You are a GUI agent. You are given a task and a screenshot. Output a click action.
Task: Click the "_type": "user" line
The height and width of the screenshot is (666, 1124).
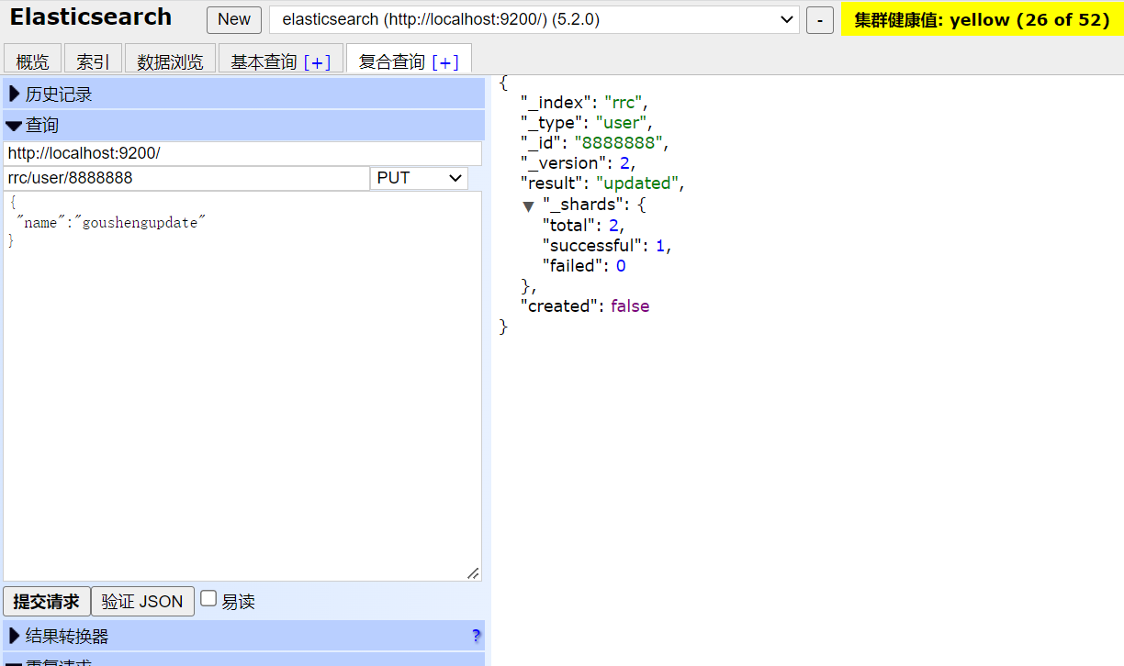586,123
